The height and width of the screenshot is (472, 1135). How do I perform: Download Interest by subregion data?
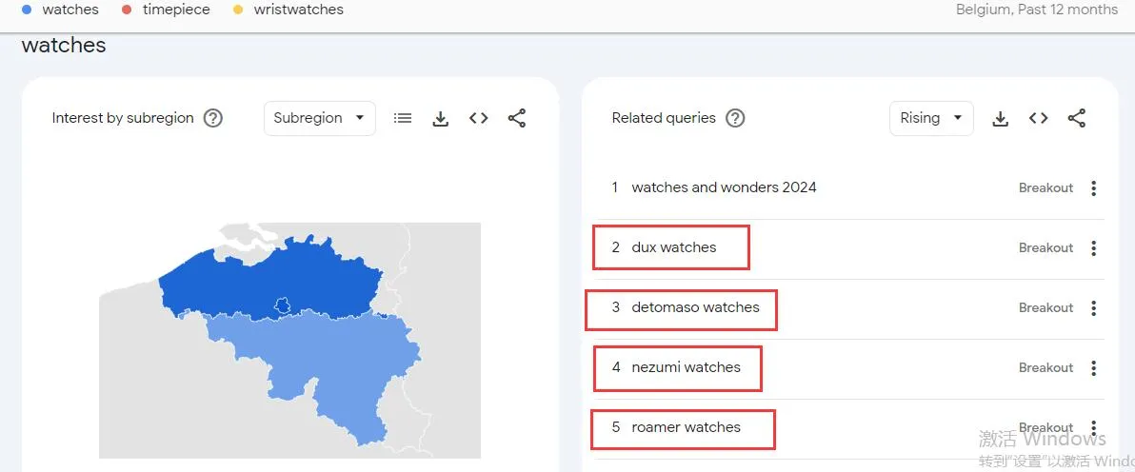[440, 119]
